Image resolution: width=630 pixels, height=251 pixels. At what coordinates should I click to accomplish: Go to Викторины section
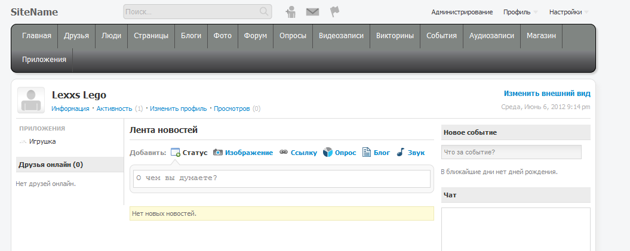pyautogui.click(x=395, y=36)
